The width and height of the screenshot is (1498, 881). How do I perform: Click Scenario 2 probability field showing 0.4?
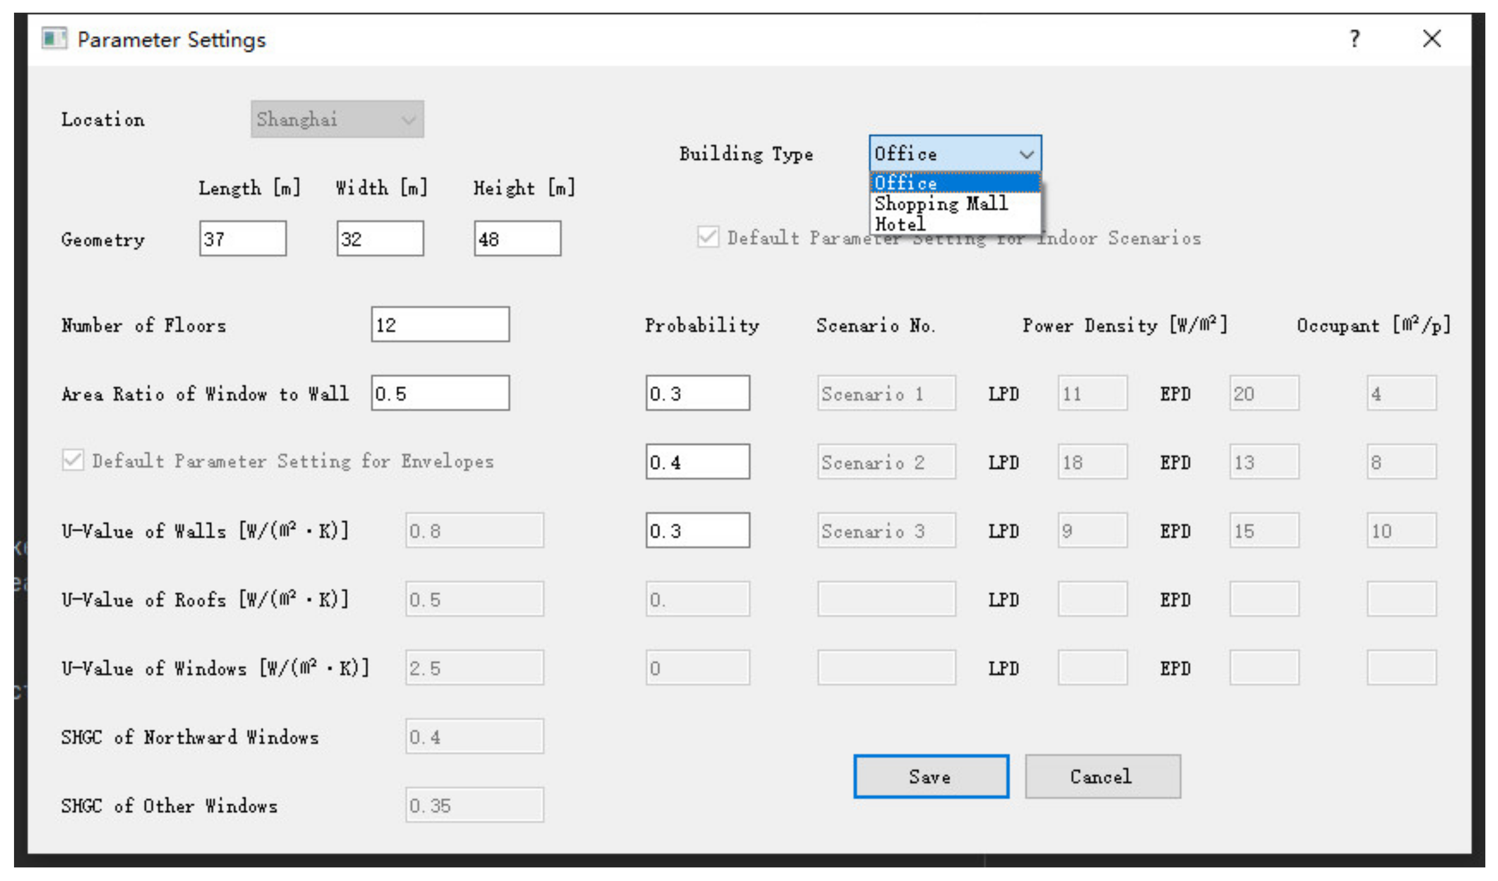(x=697, y=462)
